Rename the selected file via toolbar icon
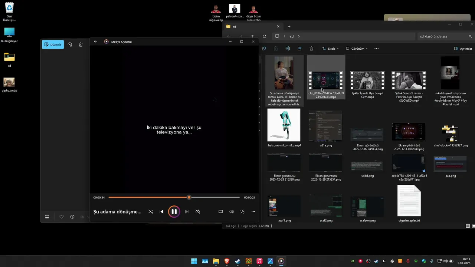 tap(288, 49)
